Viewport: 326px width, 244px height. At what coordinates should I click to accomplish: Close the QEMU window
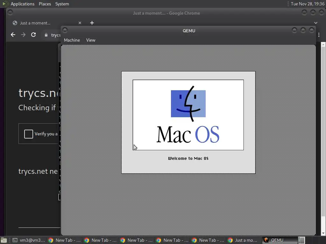tap(311, 30)
